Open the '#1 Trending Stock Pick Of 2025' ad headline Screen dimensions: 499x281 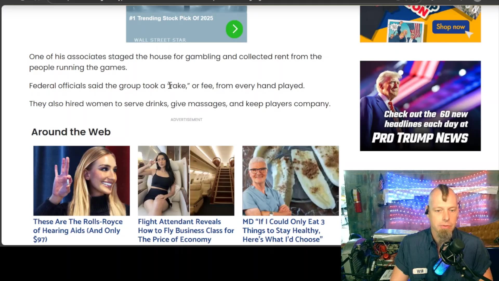point(171,18)
